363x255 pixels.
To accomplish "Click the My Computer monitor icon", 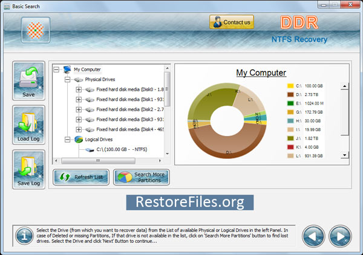I will click(67, 69).
